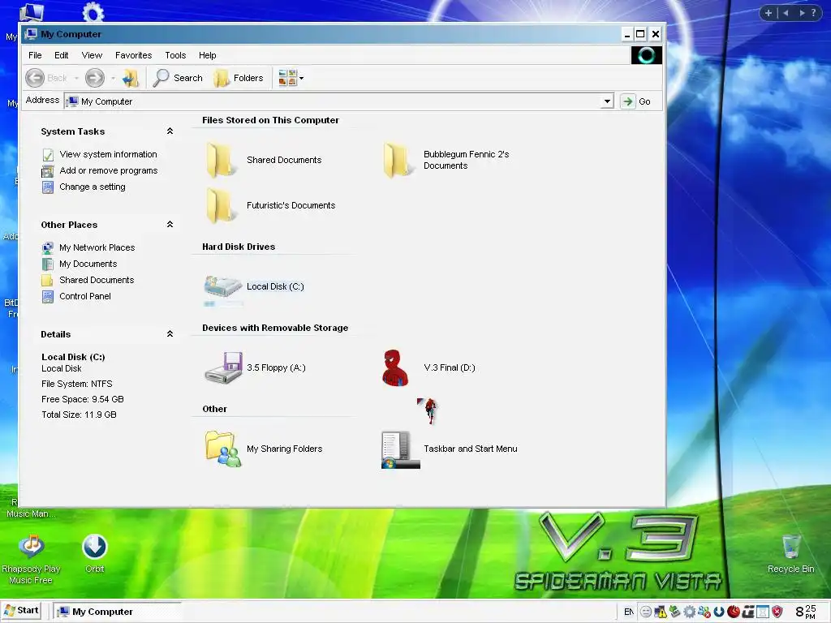Open the File menu
The height and width of the screenshot is (623, 831).
point(35,55)
